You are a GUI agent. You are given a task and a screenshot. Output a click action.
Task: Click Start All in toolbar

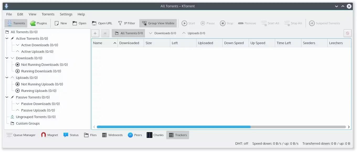270,23
